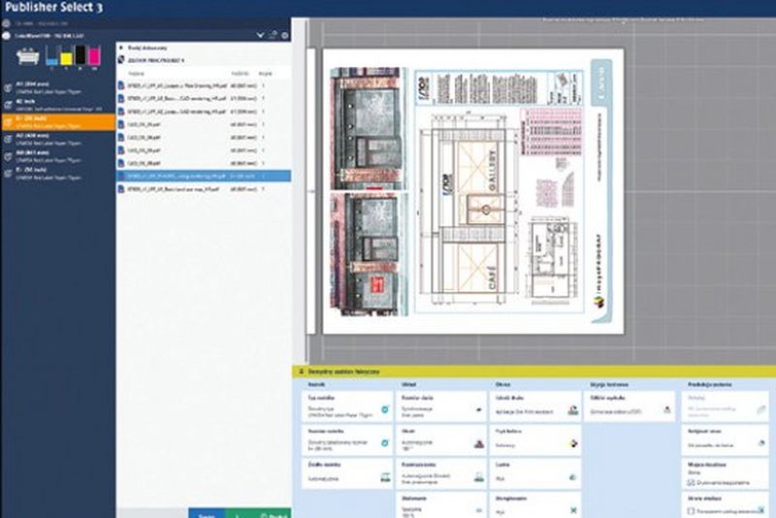The width and height of the screenshot is (776, 518).
Task: Expand the printer selection chevron
Action: coord(260,36)
